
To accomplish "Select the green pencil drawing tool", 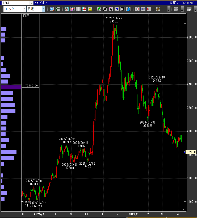I will (99, 9).
